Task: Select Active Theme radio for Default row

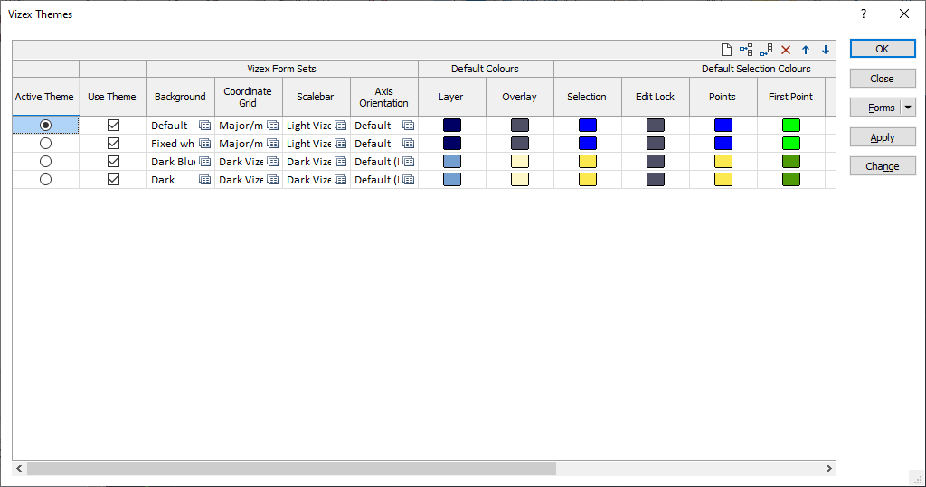Action: (45, 126)
